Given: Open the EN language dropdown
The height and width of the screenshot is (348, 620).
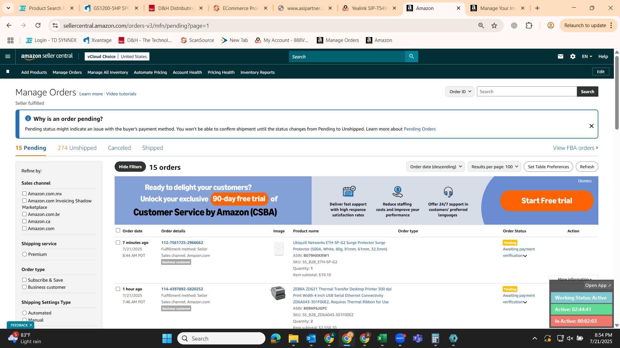Looking at the screenshot, I should pyautogui.click(x=587, y=56).
